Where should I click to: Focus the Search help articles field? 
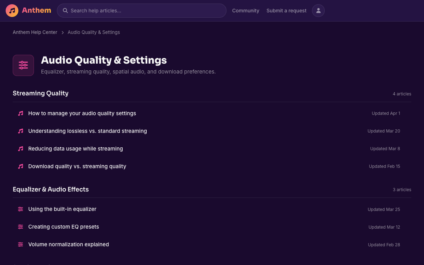click(142, 11)
